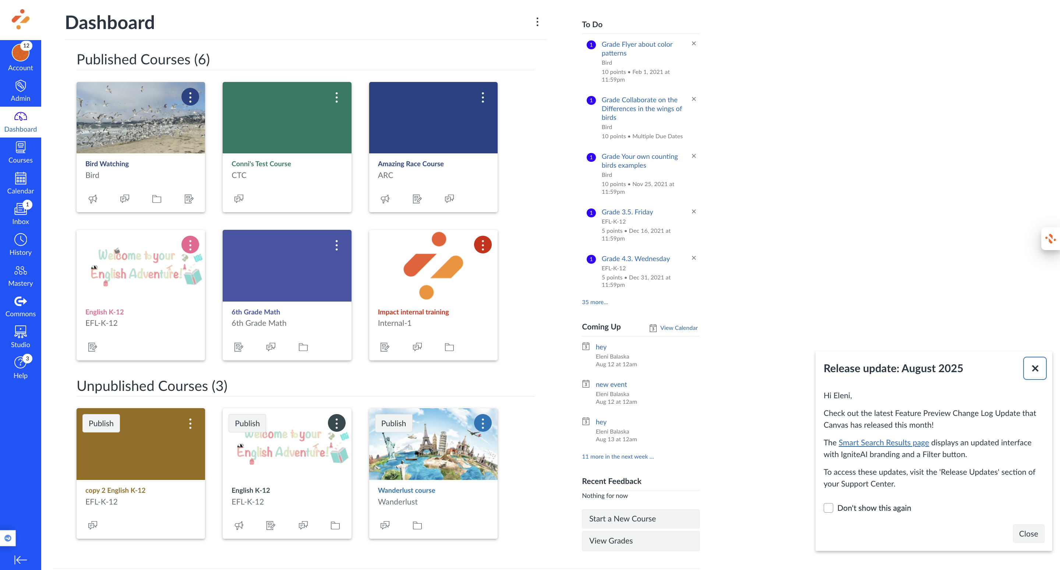This screenshot has width=1060, height=570.
Task: Open discussions icon on Conni's Test Course card
Action: pos(239,199)
